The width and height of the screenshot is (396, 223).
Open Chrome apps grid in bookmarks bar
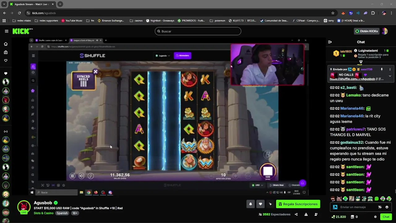(4, 21)
